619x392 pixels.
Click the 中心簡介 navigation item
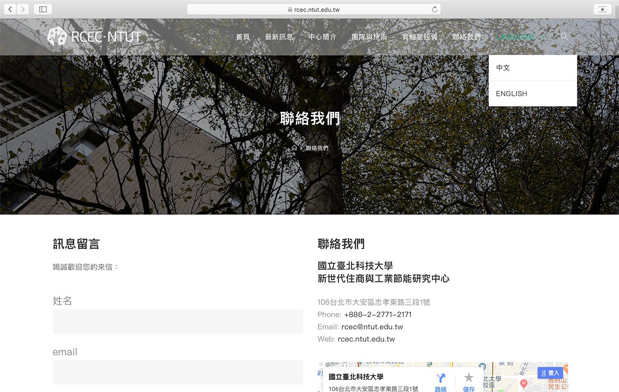[322, 37]
